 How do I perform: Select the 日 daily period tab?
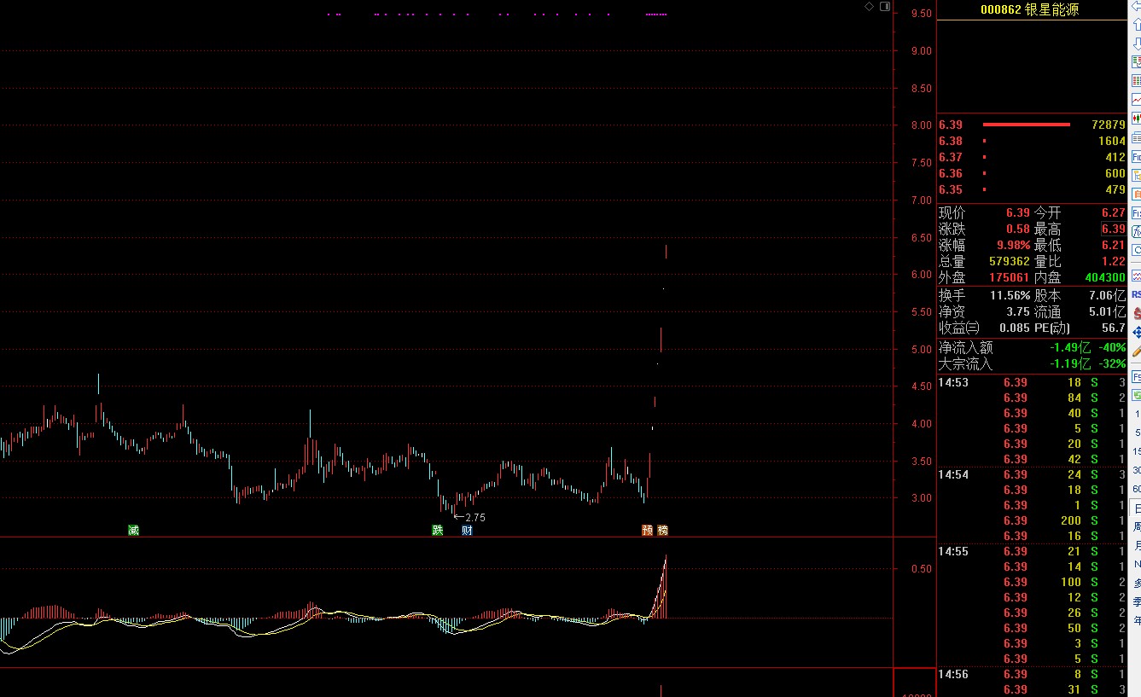[1136, 508]
